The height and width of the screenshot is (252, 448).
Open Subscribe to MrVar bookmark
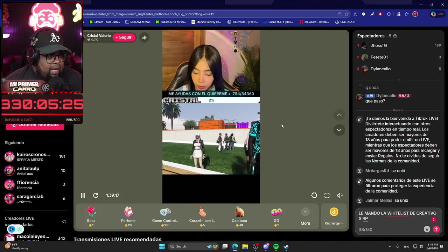171,22
